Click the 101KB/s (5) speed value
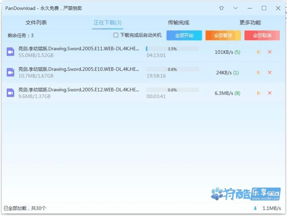This screenshot has width=287, height=216. (x=228, y=52)
